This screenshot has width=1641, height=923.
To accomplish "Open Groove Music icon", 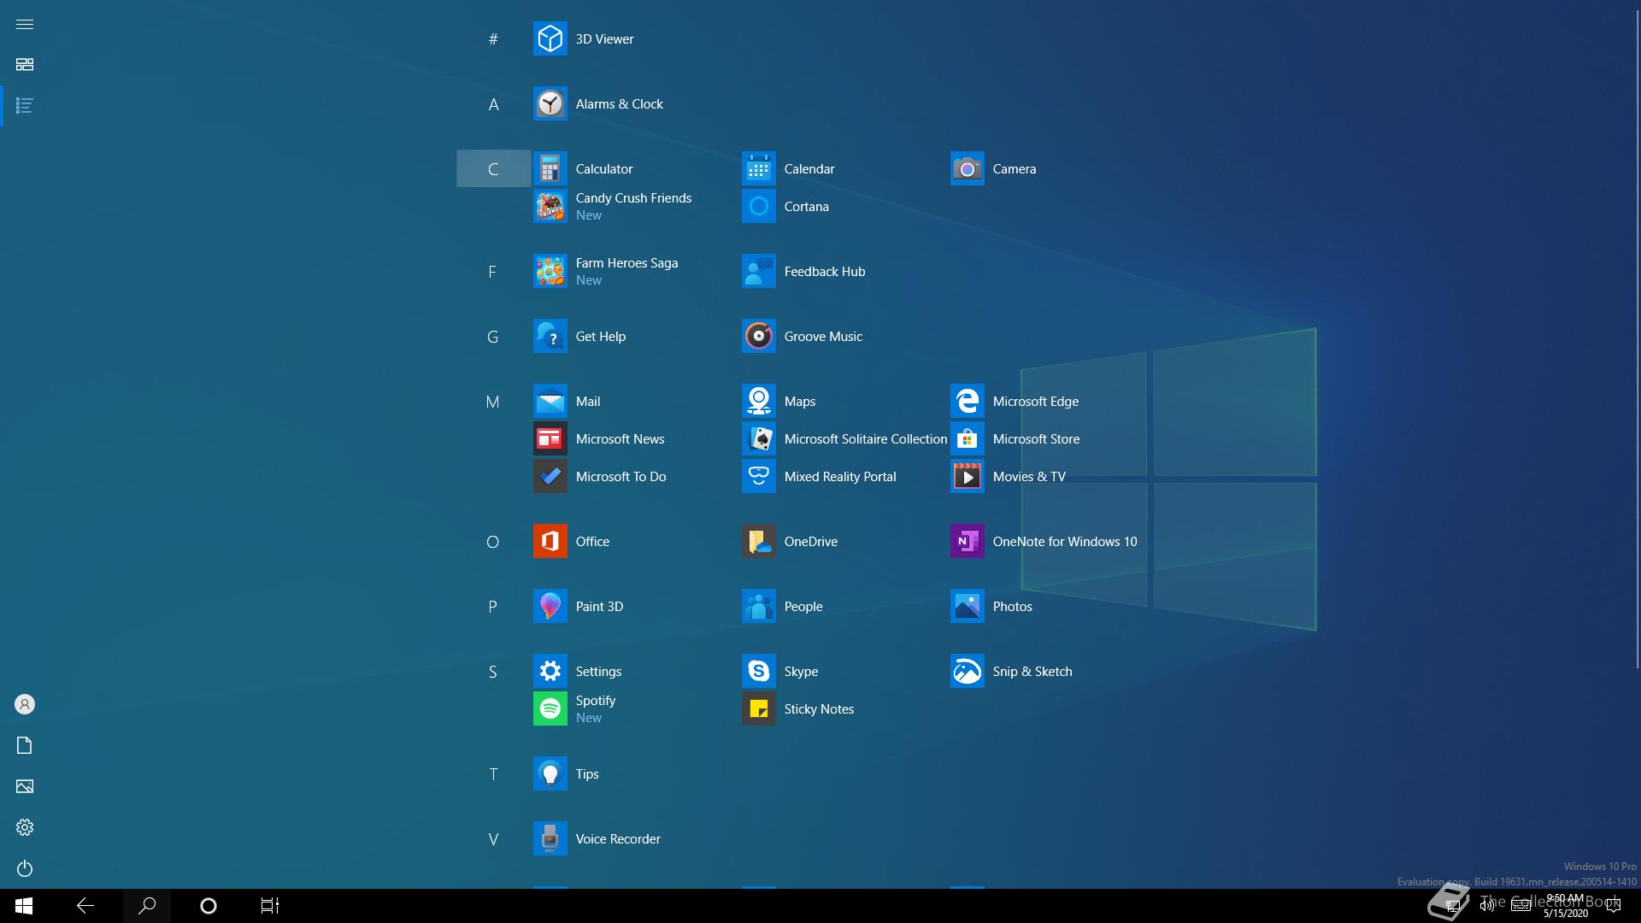I will [x=758, y=336].
